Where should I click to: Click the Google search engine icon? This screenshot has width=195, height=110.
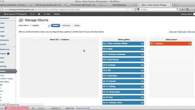[138, 9]
